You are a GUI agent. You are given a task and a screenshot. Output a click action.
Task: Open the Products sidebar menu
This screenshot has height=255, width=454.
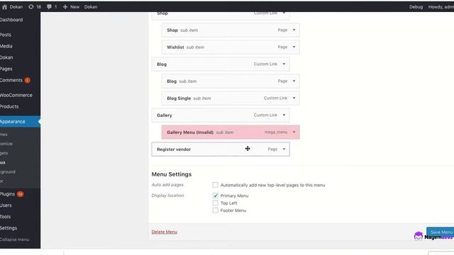click(9, 106)
